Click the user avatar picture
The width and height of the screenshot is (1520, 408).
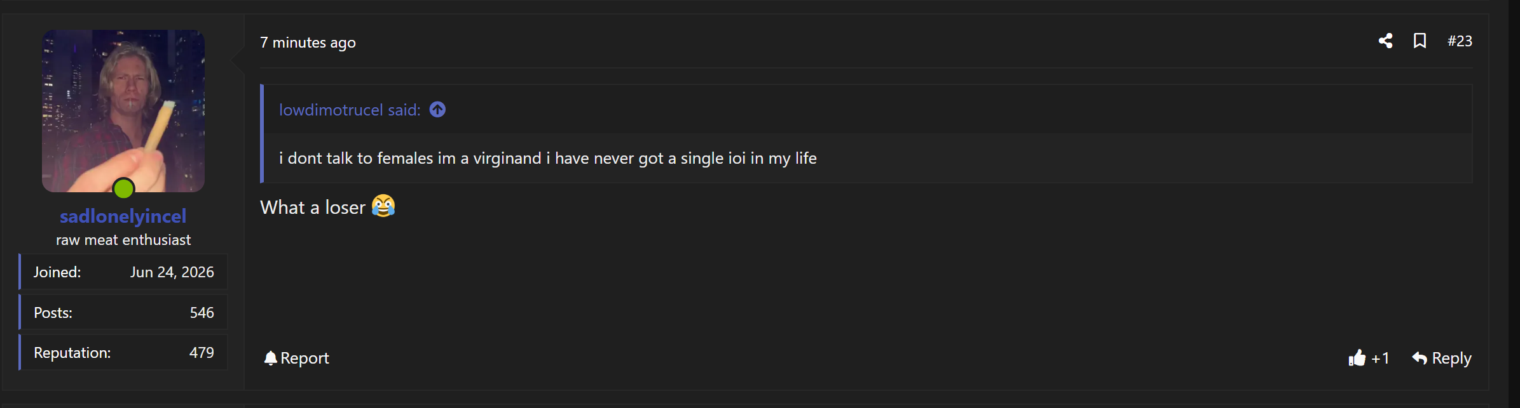[x=123, y=110]
